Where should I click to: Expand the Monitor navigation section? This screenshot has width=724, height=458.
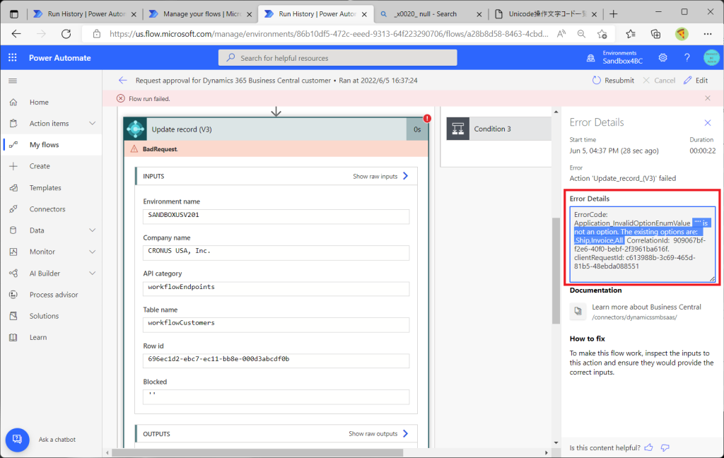[92, 252]
